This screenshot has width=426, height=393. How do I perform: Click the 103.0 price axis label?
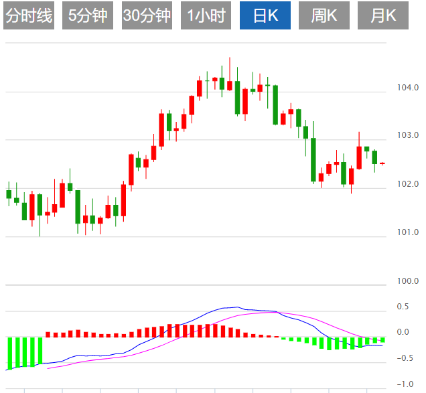pos(407,136)
